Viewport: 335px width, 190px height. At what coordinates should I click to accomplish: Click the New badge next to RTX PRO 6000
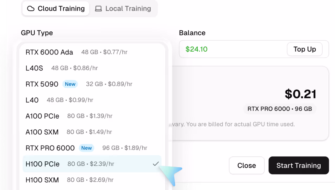click(86, 148)
